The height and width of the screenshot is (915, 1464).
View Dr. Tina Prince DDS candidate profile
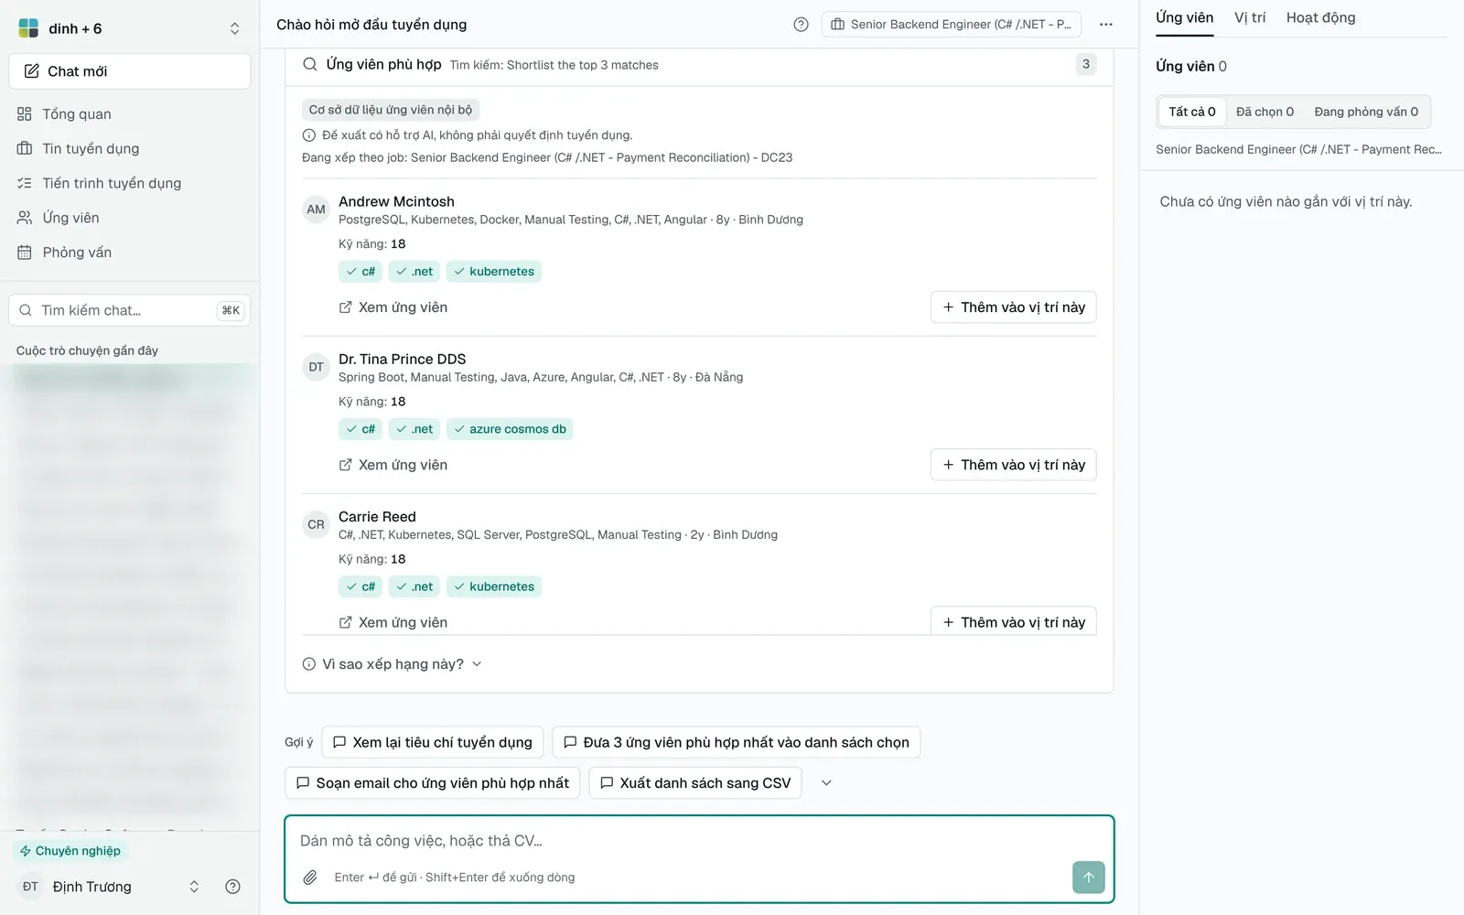[393, 465]
